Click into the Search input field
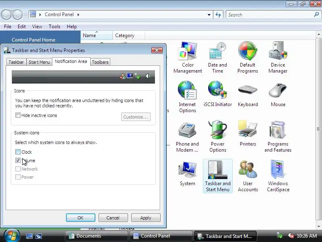This screenshot has height=242, width=322. coord(270,15)
